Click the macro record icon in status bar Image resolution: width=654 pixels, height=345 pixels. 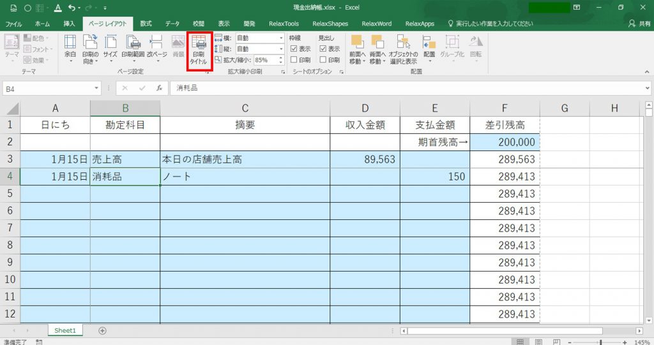(39, 342)
